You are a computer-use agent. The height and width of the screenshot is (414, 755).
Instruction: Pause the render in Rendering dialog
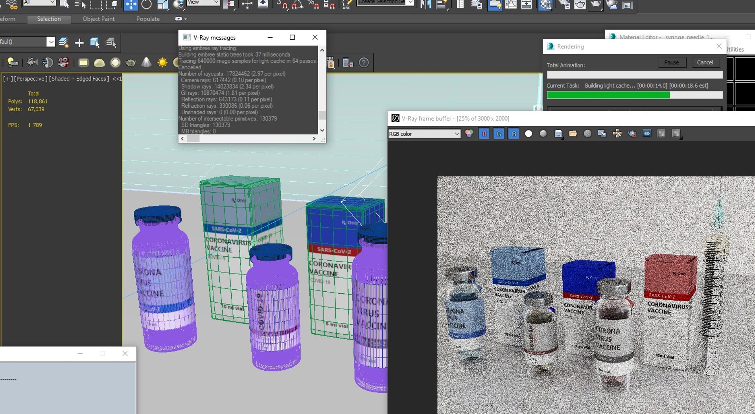point(672,63)
